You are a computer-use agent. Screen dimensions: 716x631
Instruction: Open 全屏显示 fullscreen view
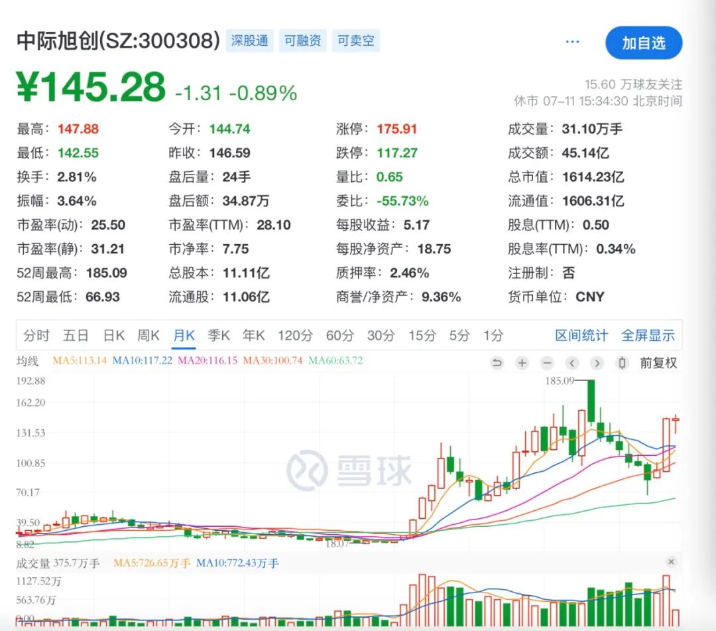648,335
